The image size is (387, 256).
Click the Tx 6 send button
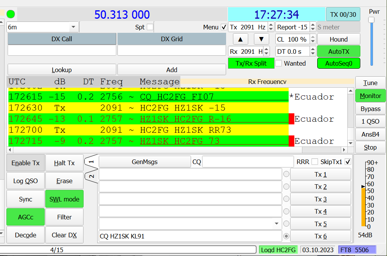pos(320,236)
